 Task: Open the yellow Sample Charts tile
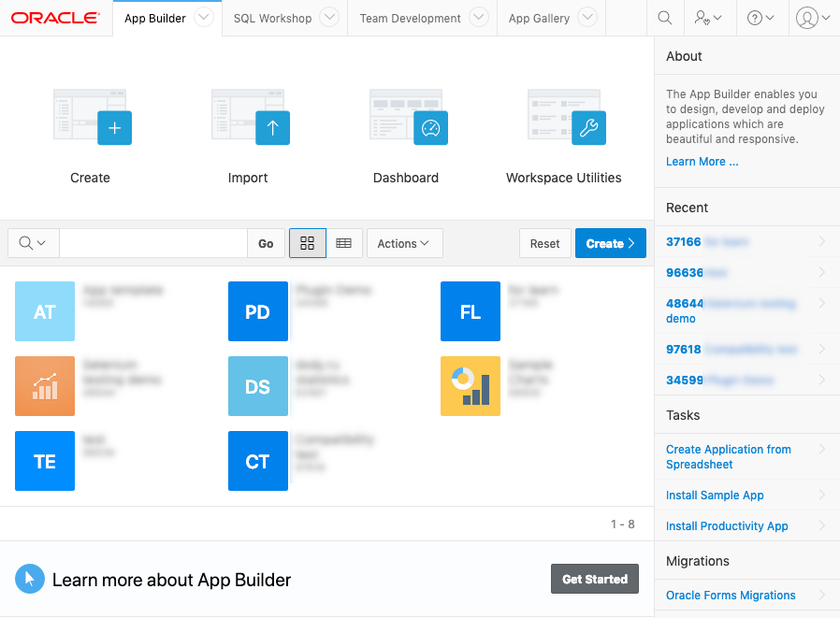tap(471, 386)
